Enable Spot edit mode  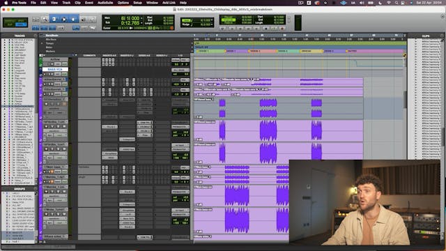point(21,21)
